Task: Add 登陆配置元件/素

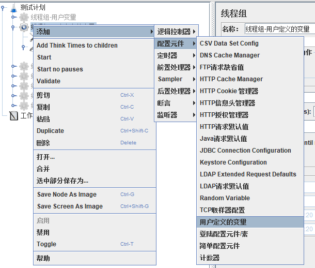Action: click(250, 234)
